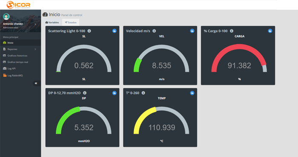The image size is (298, 157).
Task: Open the blue chart icon on the T° 0-260 card
Action: [x=192, y=93]
